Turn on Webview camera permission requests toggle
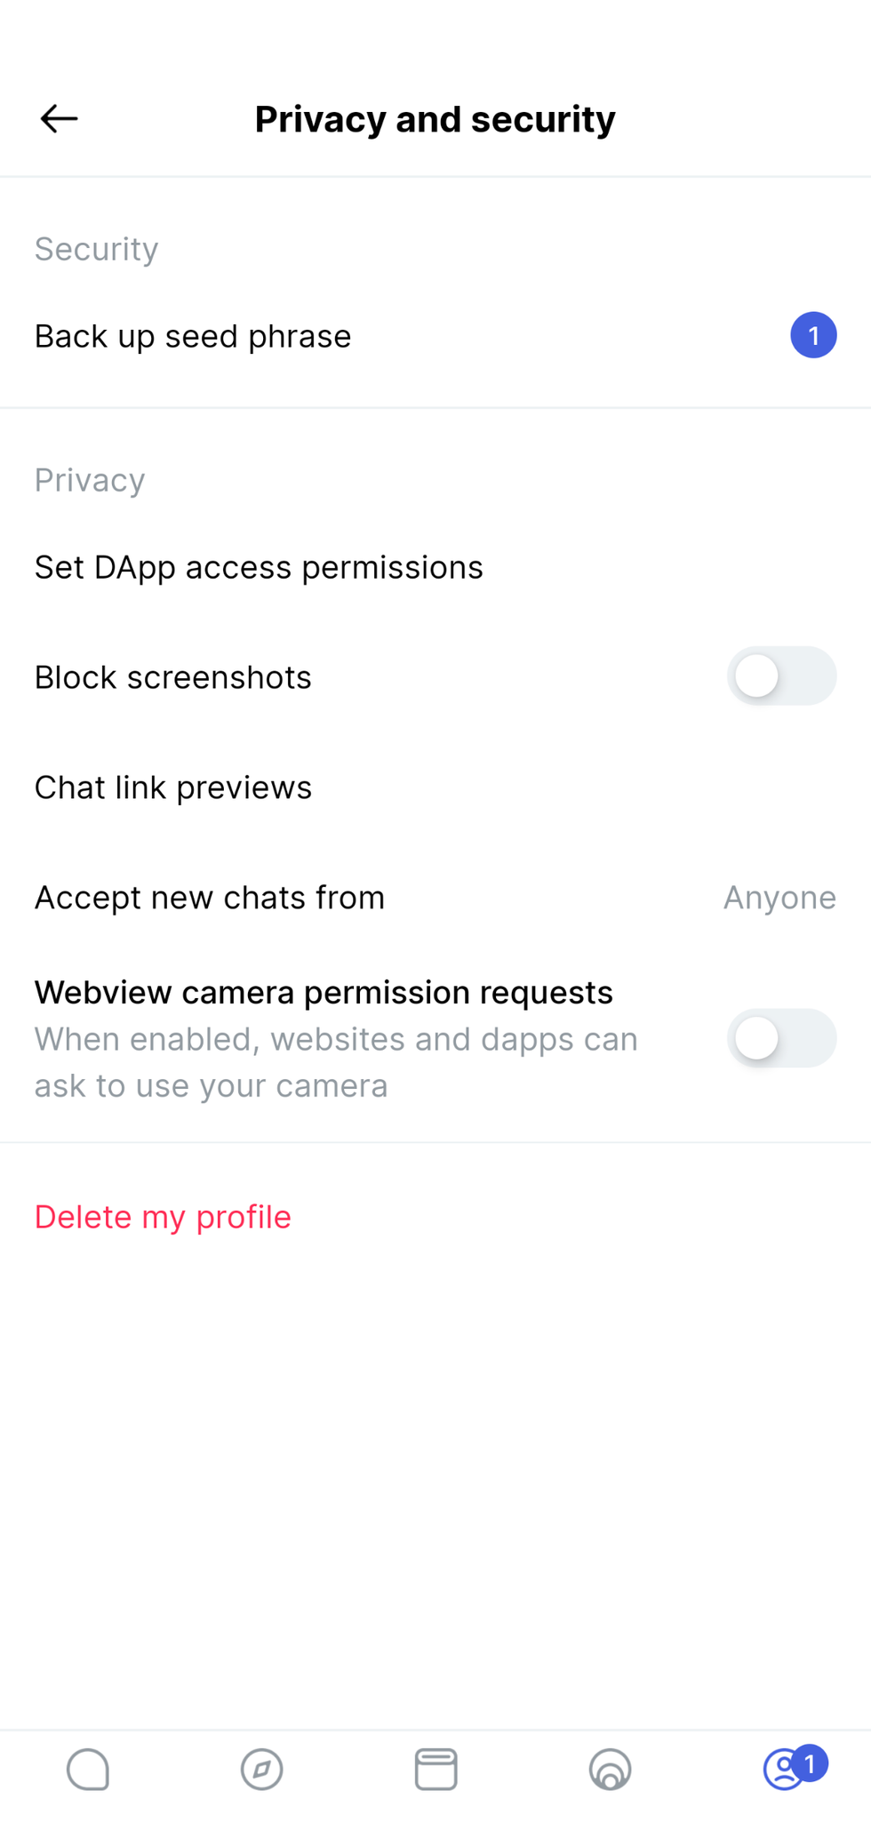The width and height of the screenshot is (871, 1839). 780,1038
